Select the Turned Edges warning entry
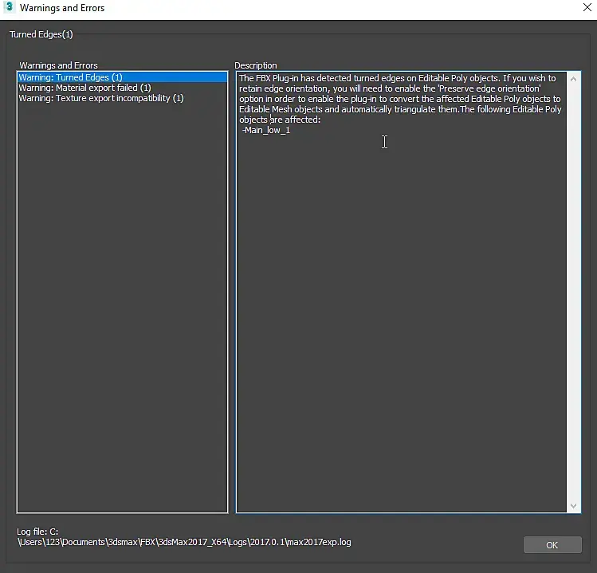597x573 pixels. click(x=122, y=77)
